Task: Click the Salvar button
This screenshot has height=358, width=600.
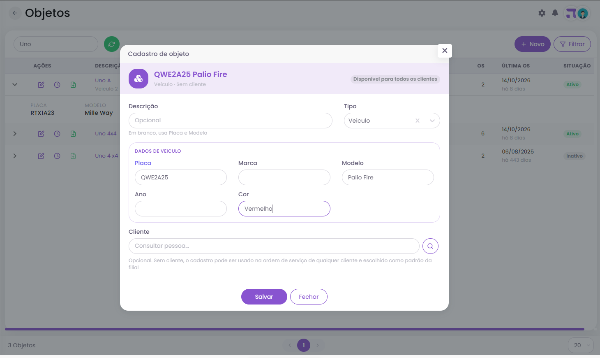Action: coord(264,297)
